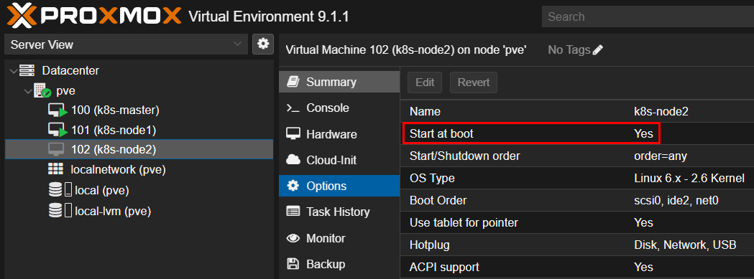Image resolution: width=754 pixels, height=279 pixels.
Task: Click the No Tags label
Action: 569,50
